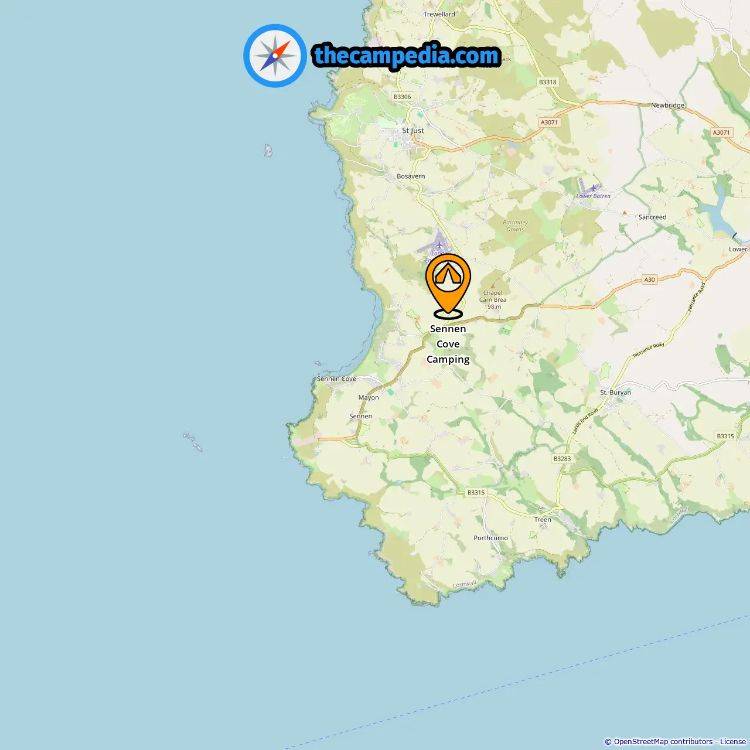Click the Chapel Carn Brea peak label
This screenshot has height=750, width=750.
tap(493, 299)
